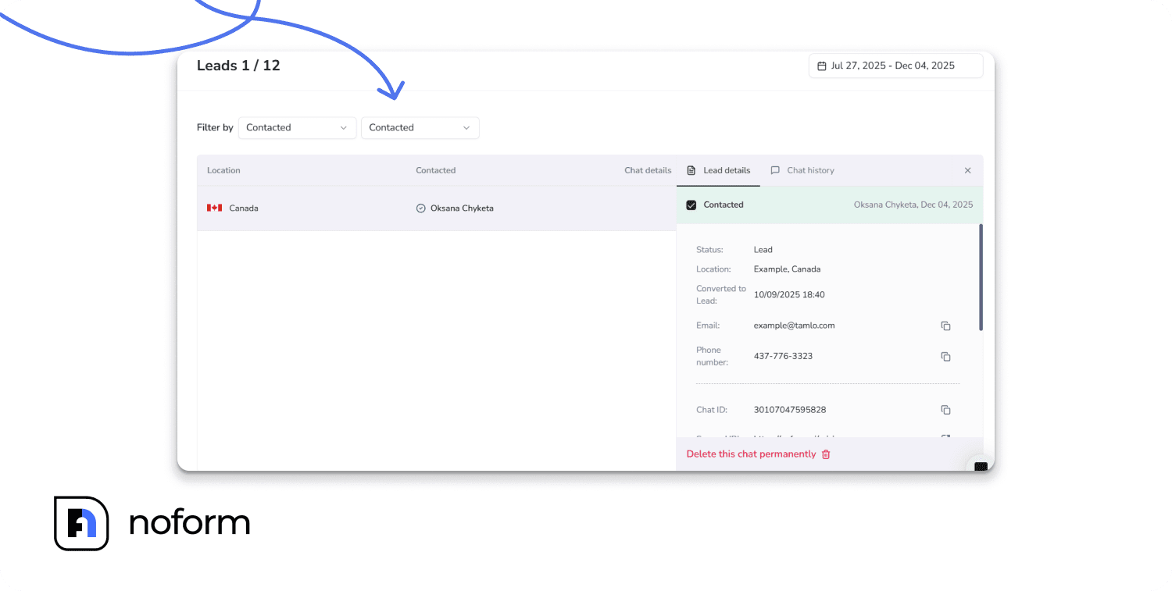This screenshot has height=591, width=1172.
Task: Open first Contacted dropdown beside Filter by
Action: (x=297, y=128)
